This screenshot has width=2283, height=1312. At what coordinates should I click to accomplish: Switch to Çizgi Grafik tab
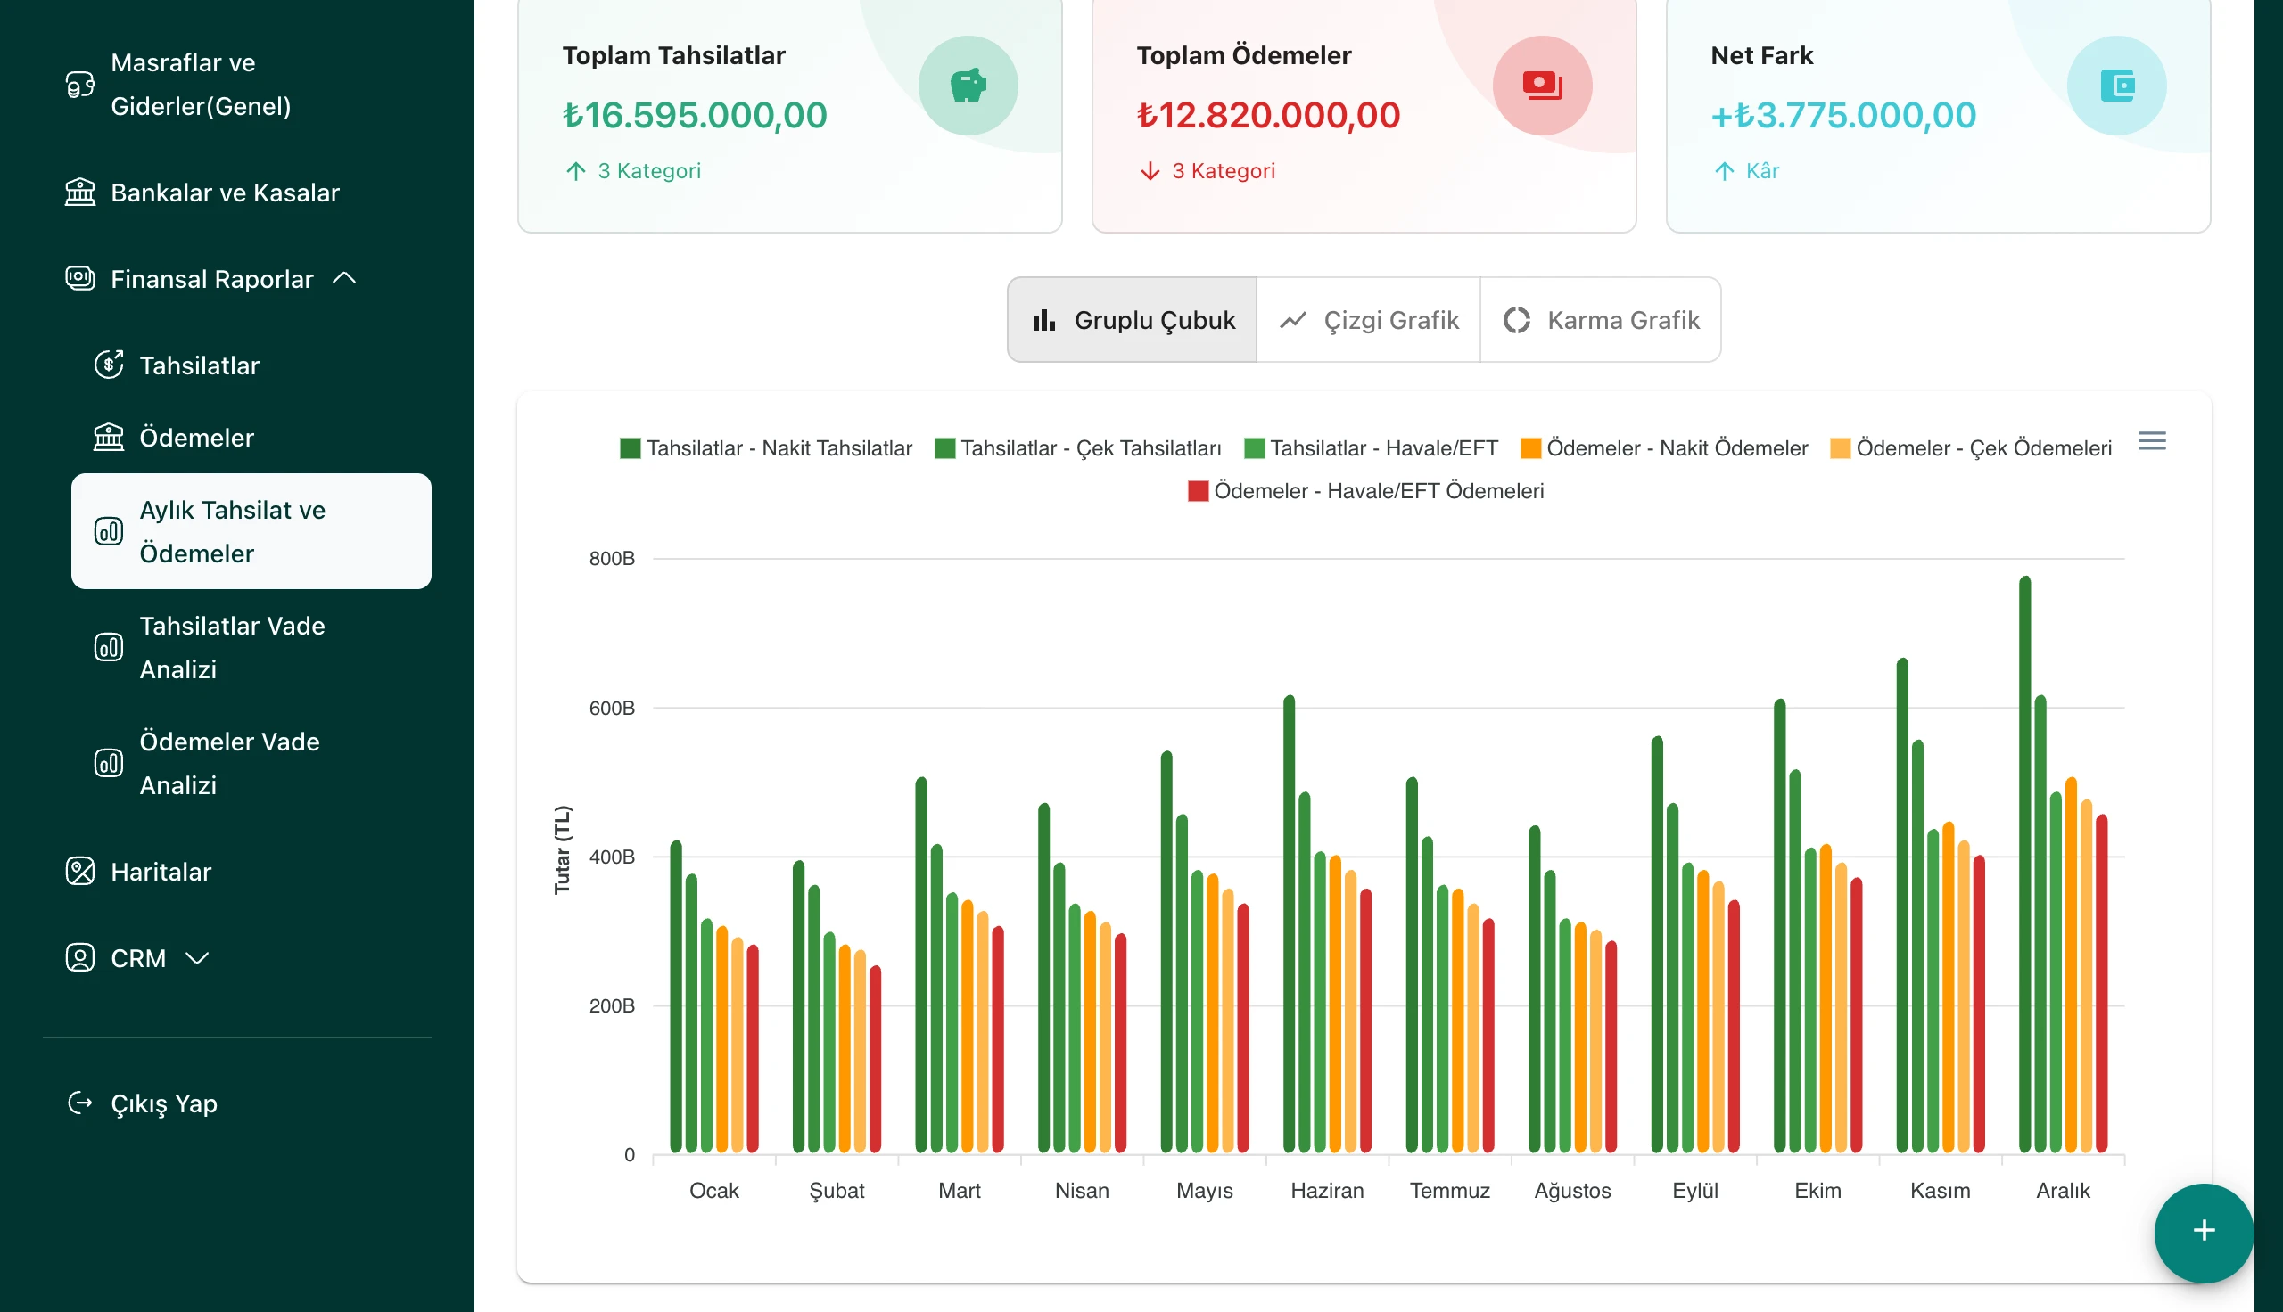tap(1368, 320)
